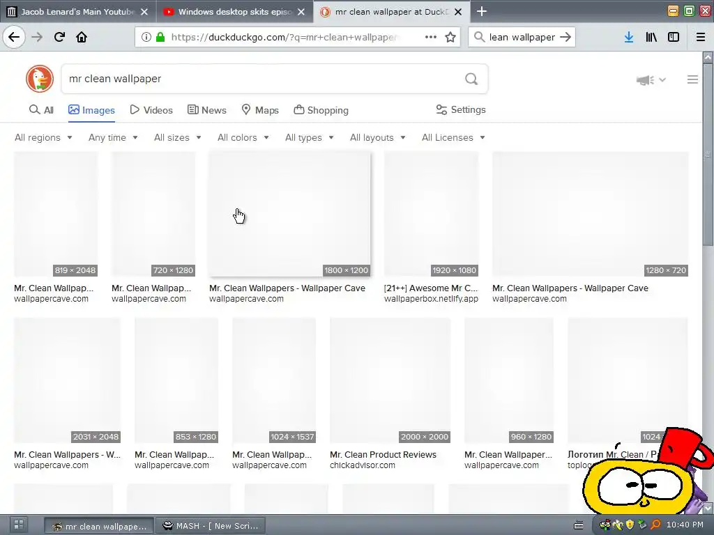Open the 1024 × 1537 image thumbnail
The width and height of the screenshot is (714, 535).
pyautogui.click(x=274, y=380)
